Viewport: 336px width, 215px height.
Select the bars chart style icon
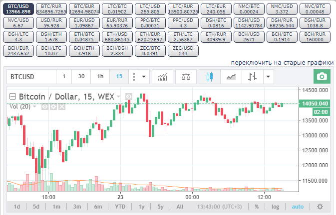point(252,77)
